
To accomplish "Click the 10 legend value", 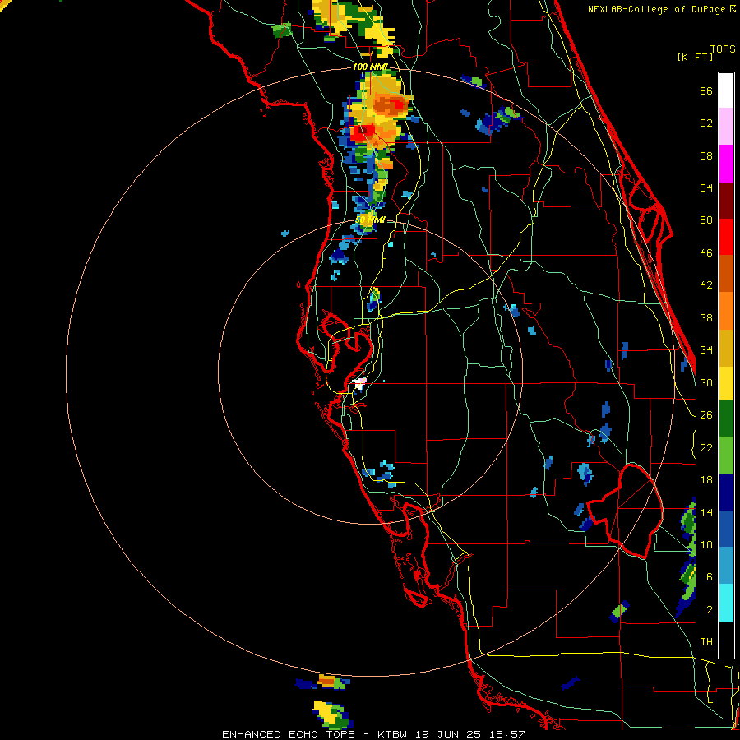I will tap(706, 545).
